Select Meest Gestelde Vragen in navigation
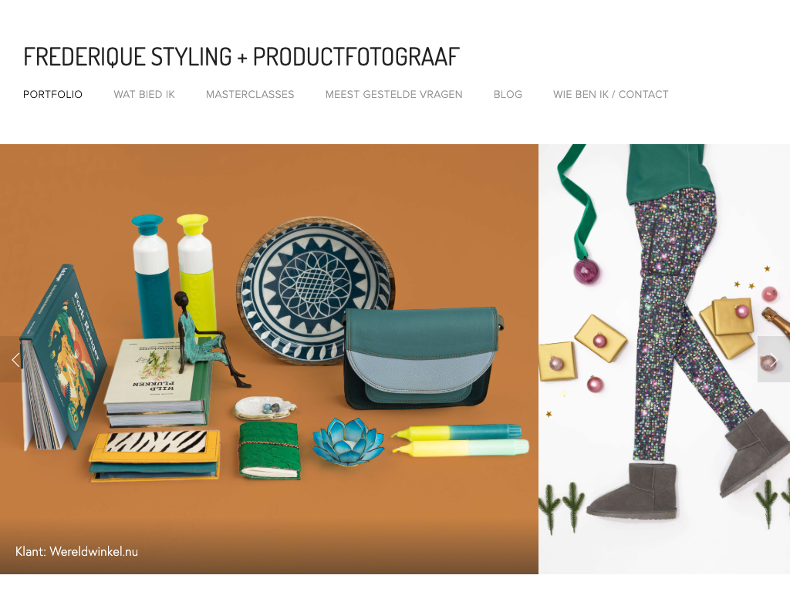This screenshot has width=790, height=592. (x=393, y=94)
